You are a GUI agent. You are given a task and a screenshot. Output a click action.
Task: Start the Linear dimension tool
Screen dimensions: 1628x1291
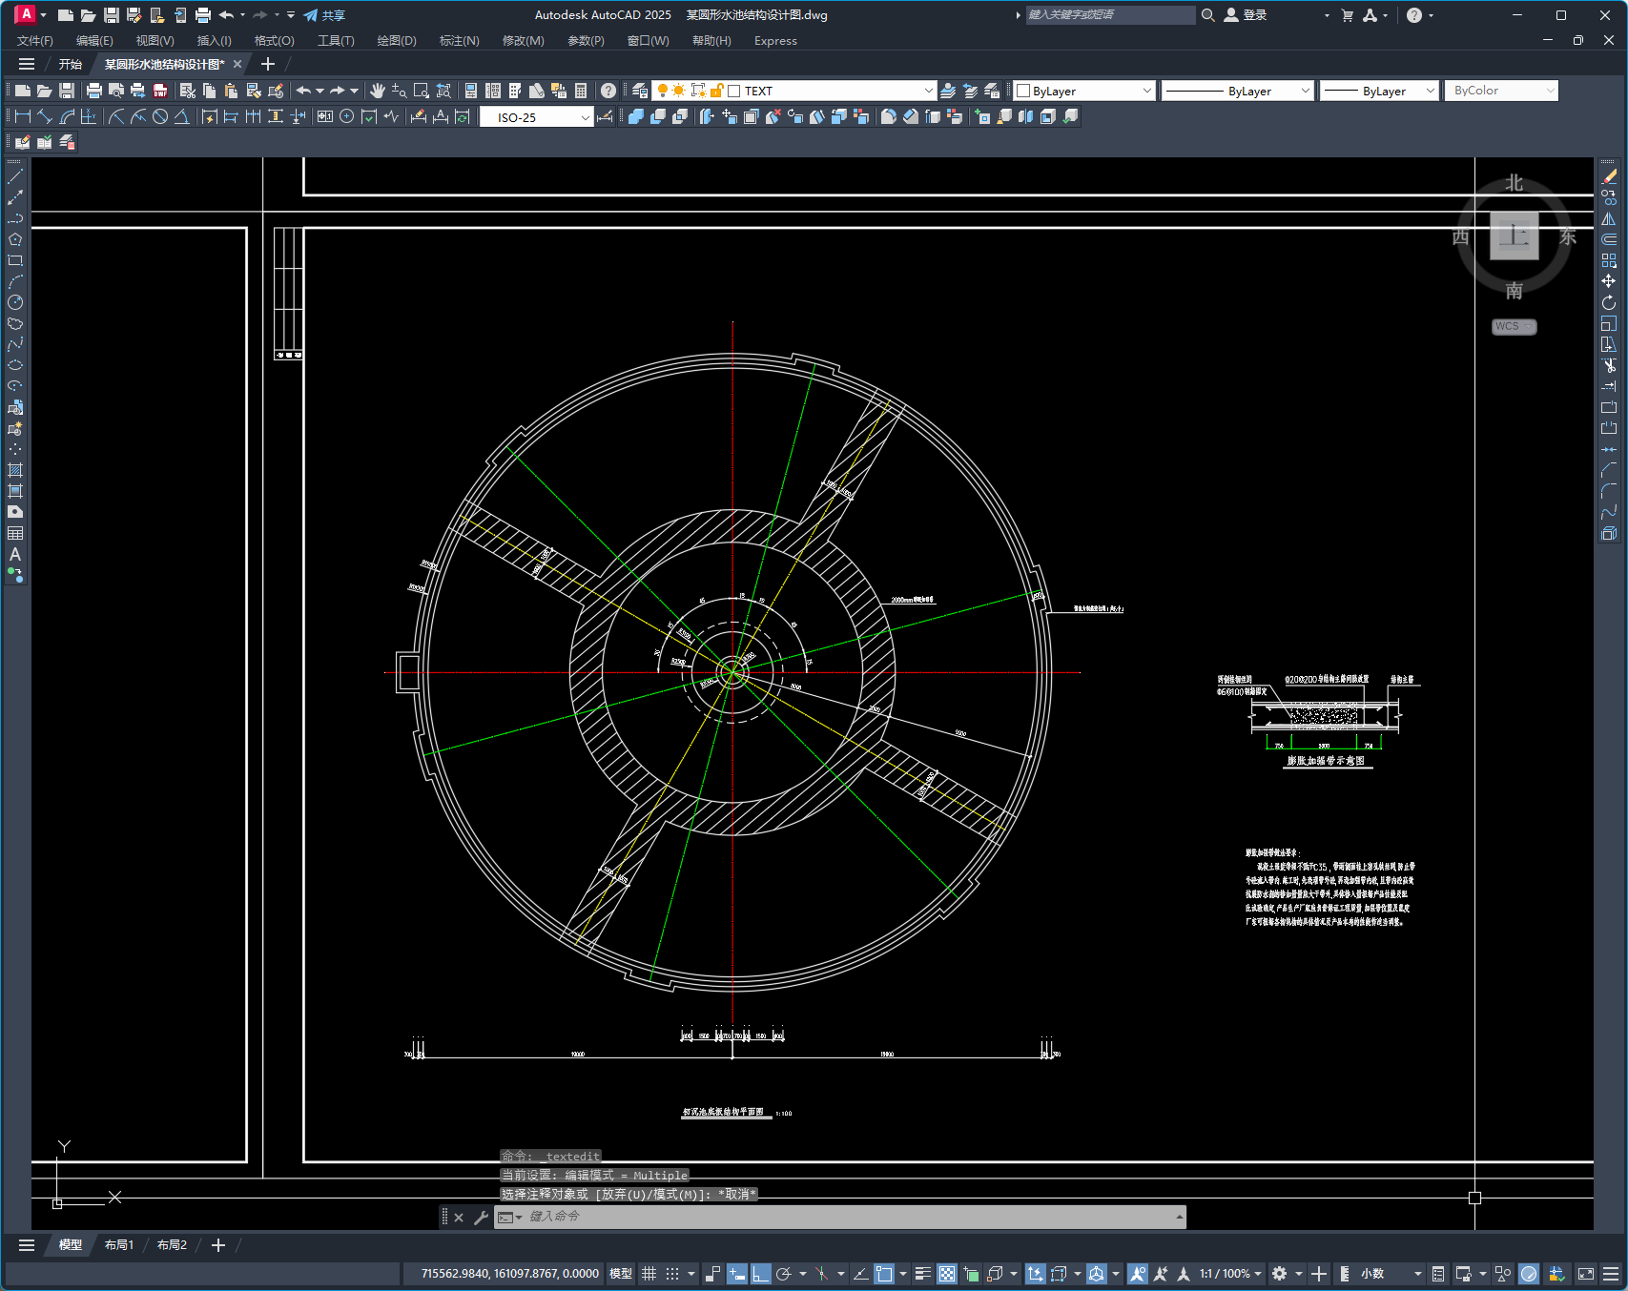23,116
